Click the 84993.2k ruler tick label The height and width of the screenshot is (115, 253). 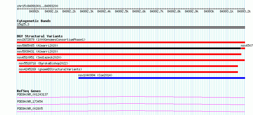[244, 11]
